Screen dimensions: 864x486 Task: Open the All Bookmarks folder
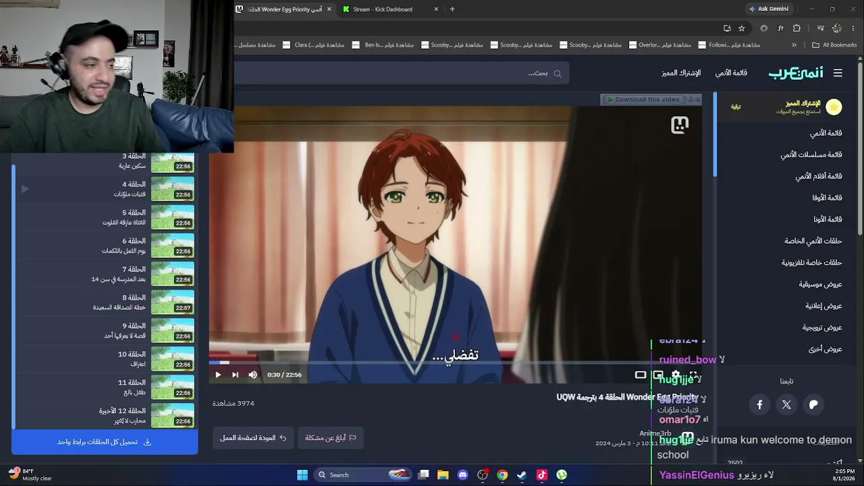click(x=834, y=45)
